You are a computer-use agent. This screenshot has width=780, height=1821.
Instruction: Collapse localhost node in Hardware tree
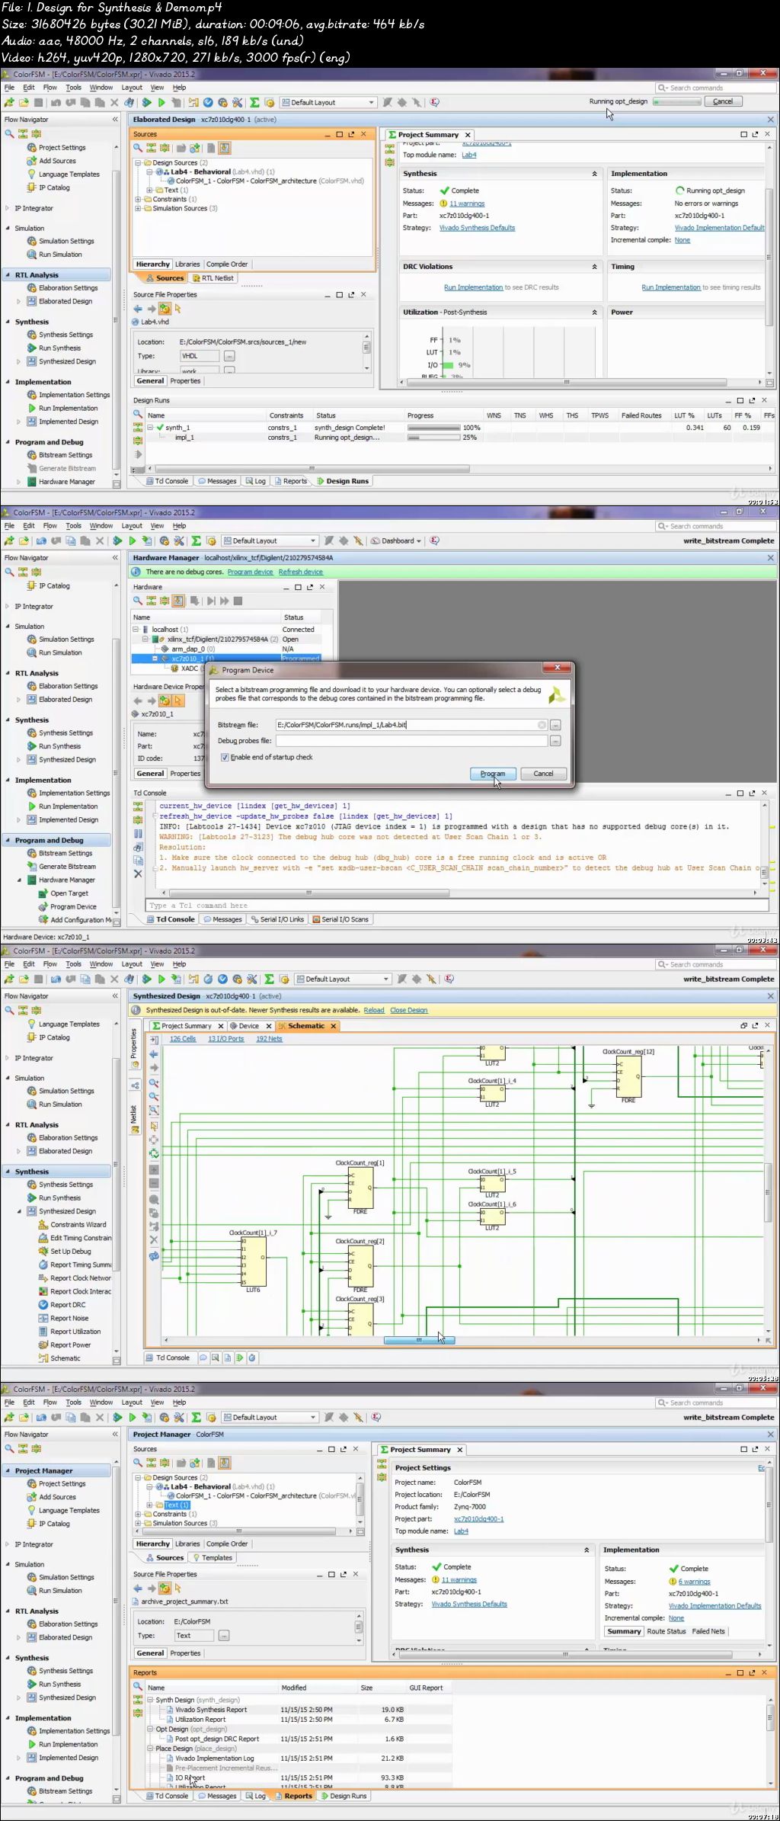(136, 630)
